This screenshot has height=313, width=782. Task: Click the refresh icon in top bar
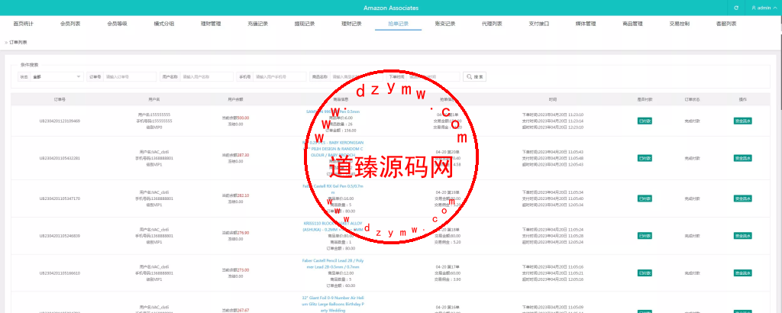point(736,8)
